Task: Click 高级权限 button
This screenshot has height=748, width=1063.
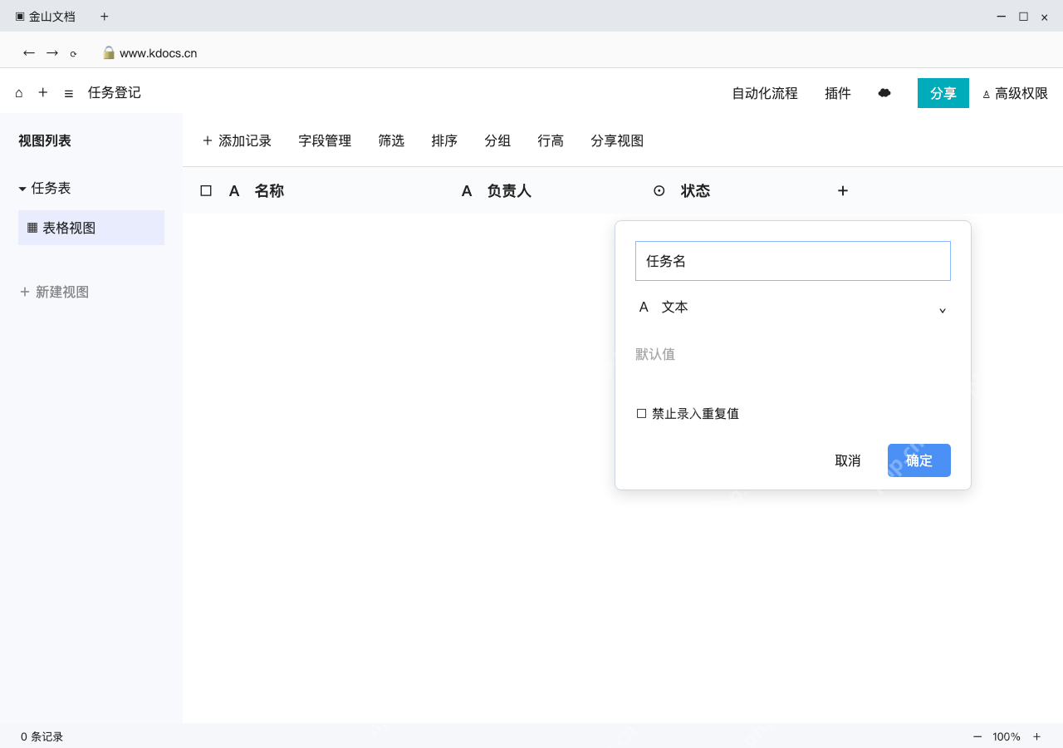Action: 1015,93
